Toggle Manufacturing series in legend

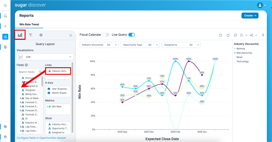coord(243,53)
